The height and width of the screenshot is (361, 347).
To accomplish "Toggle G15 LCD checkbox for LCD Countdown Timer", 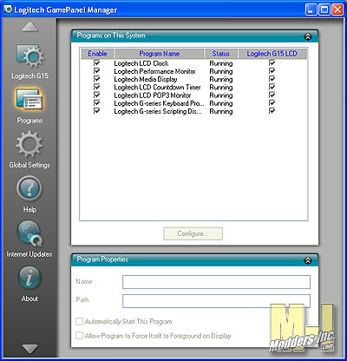I will point(272,87).
